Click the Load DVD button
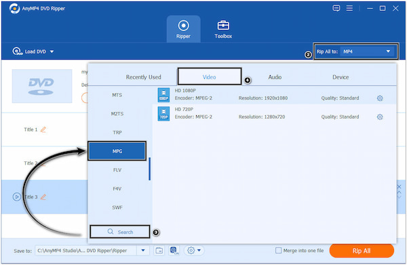 [29, 52]
